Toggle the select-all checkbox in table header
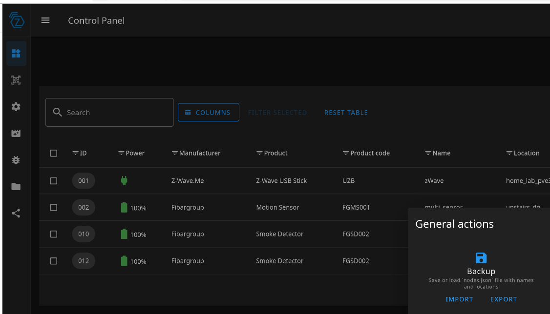 tap(54, 153)
